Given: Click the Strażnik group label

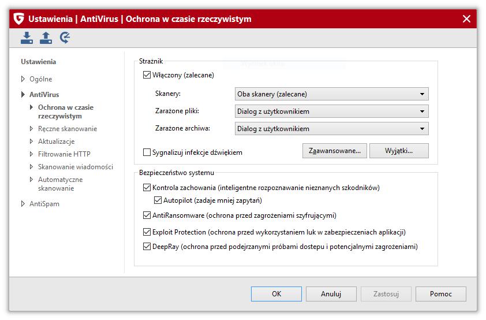Looking at the screenshot, I should (x=151, y=61).
